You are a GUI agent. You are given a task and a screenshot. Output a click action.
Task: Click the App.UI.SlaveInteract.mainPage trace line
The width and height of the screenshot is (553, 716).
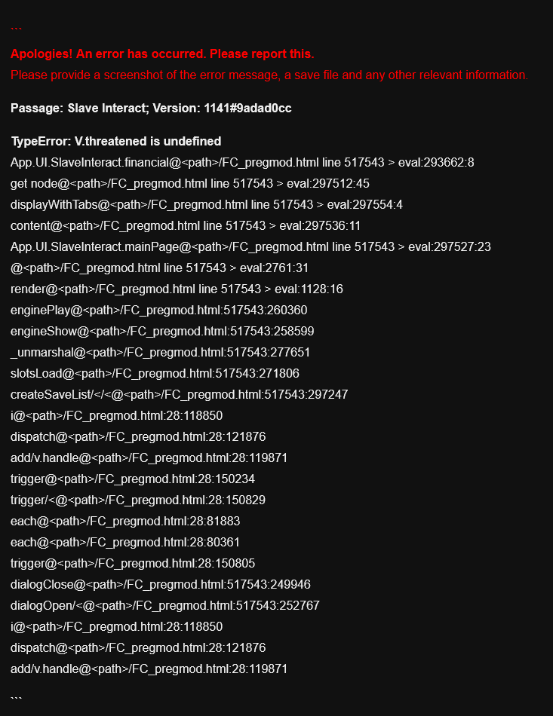click(250, 247)
